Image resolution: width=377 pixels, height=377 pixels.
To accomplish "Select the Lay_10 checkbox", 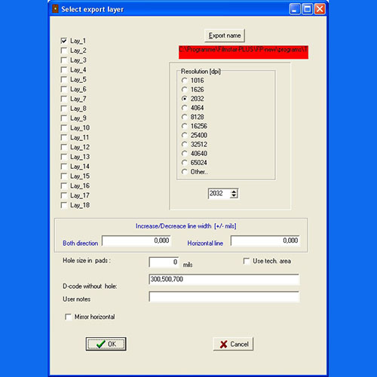I will [x=64, y=127].
